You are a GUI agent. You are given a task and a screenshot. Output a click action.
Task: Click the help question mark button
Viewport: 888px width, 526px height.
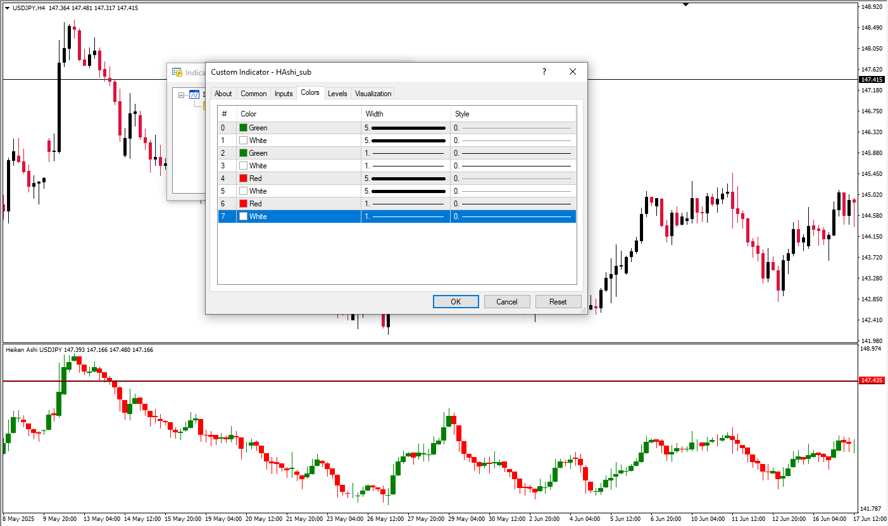(x=544, y=72)
